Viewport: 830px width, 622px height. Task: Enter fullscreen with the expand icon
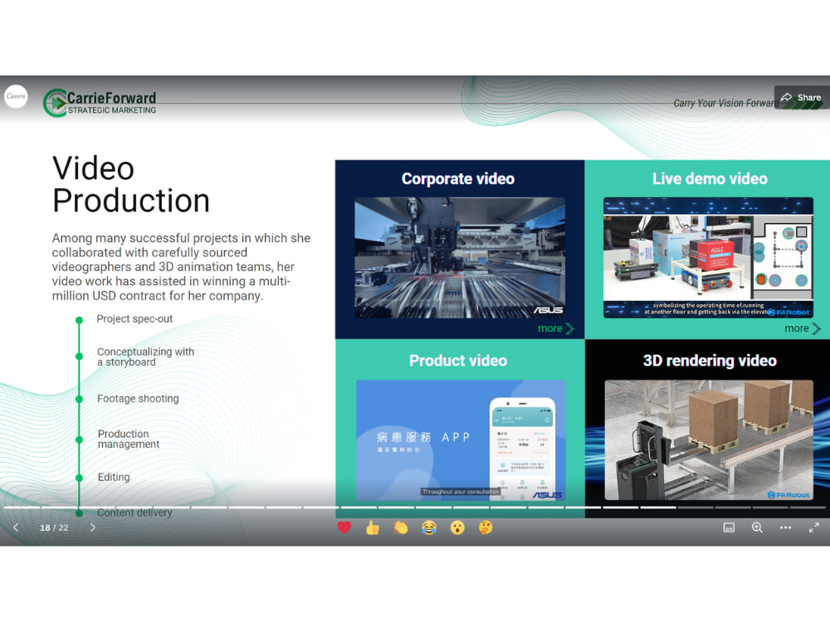(x=814, y=527)
